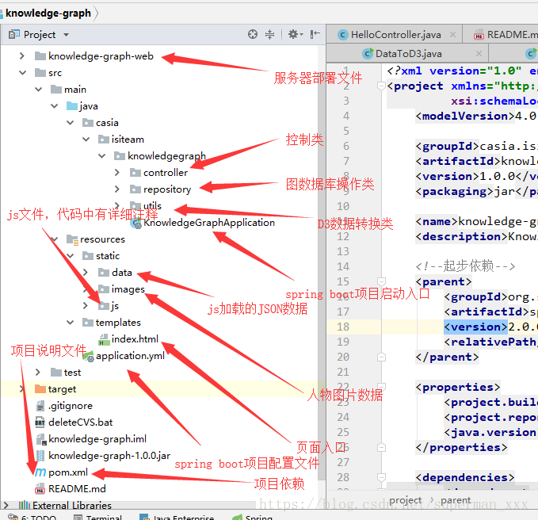Viewport: 538px width, 520px height.
Task: Expand the knowledge-graph-web folder
Action: pos(22,56)
